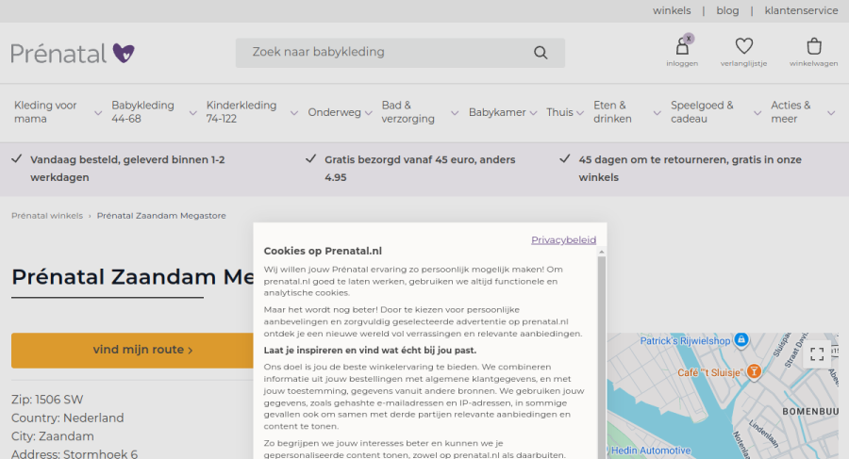The width and height of the screenshot is (849, 459).
Task: Expand Kinderkleding 74-122 chevron
Action: (x=294, y=113)
